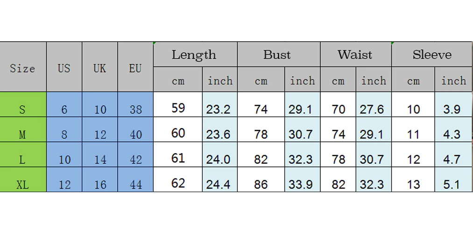Select the length value 59 cm
The height and width of the screenshot is (233, 473).
point(178,109)
